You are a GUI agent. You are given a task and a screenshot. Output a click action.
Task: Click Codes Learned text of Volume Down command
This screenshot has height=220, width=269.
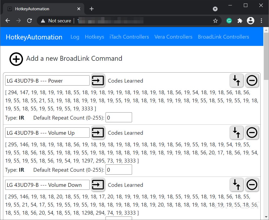pos(125,185)
